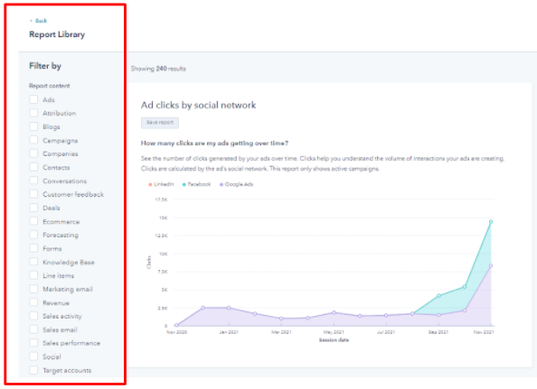The image size is (537, 389).
Task: Check the Sales activity filter checkbox
Action: (33, 316)
